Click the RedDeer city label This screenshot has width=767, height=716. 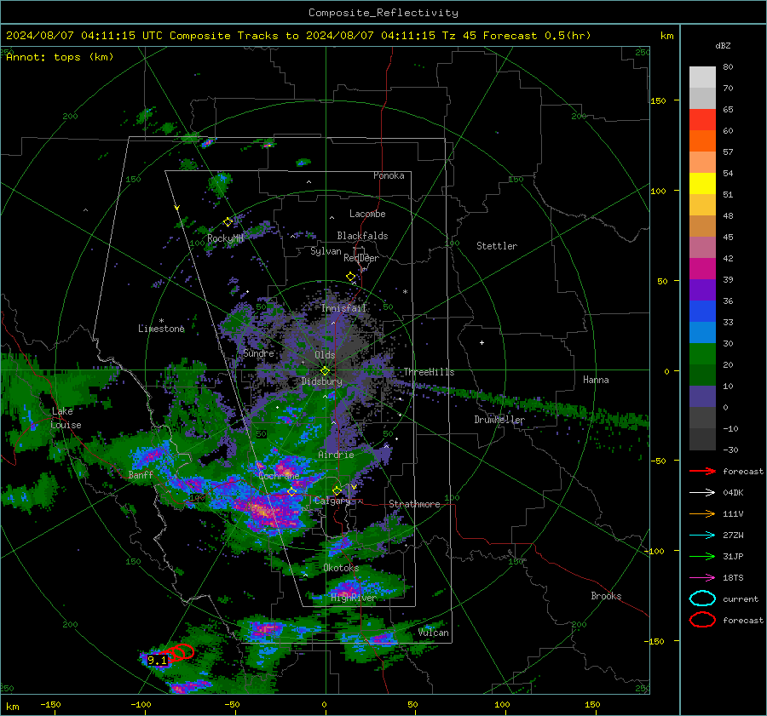(361, 258)
